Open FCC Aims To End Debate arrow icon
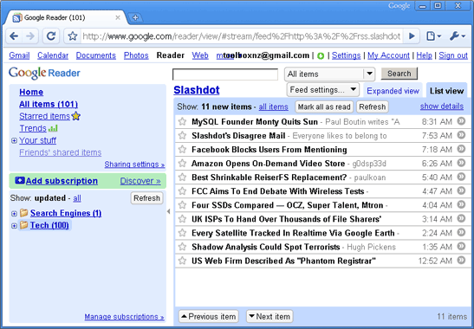Image resolution: width=474 pixels, height=329 pixels. [x=461, y=190]
